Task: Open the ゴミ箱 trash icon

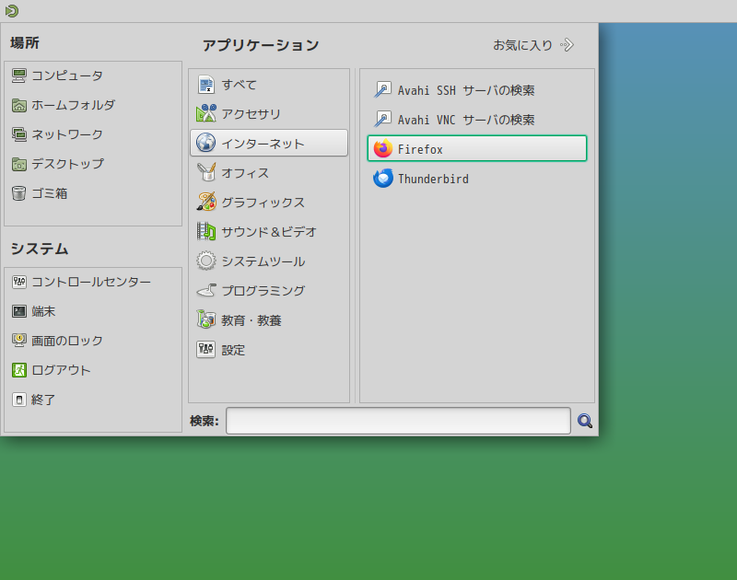Action: point(18,193)
